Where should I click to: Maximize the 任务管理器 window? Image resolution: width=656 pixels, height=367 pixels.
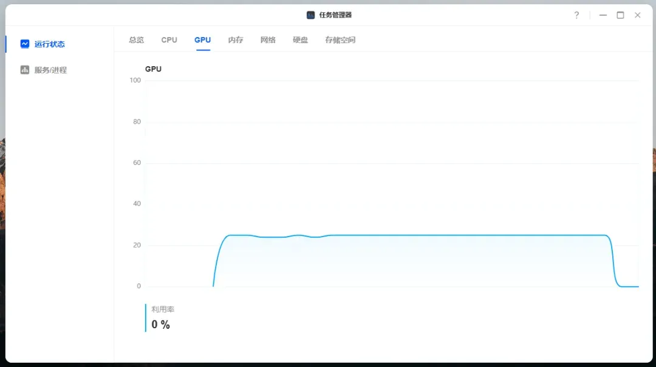(x=620, y=15)
